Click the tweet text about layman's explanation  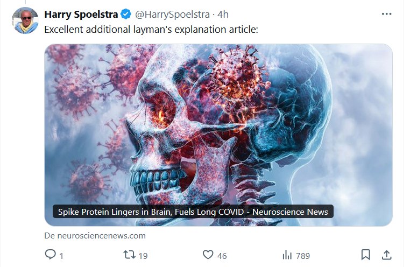tap(151, 29)
